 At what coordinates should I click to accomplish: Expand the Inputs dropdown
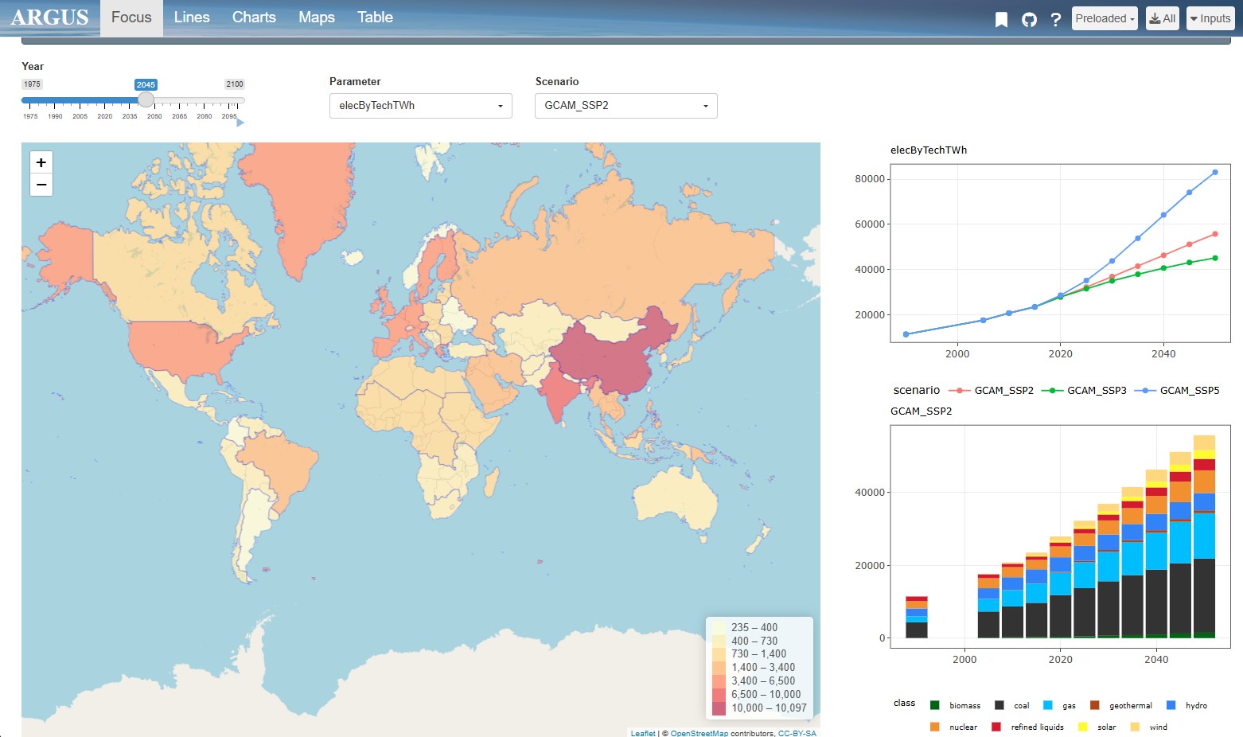click(1210, 18)
